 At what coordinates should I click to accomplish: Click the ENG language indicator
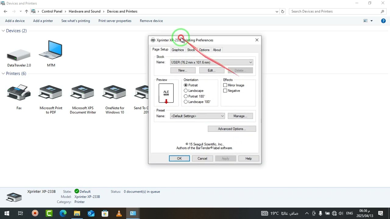(x=349, y=213)
